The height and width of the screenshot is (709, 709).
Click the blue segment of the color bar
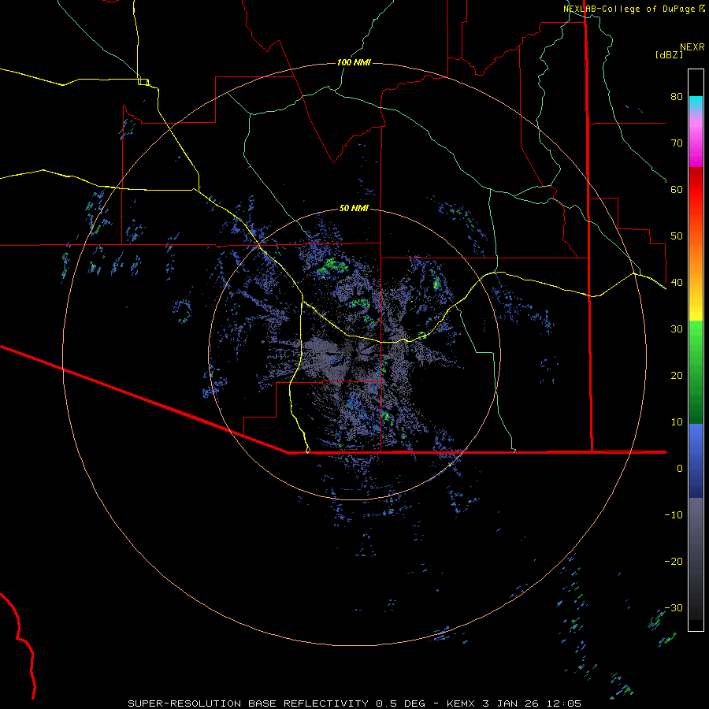(x=696, y=461)
